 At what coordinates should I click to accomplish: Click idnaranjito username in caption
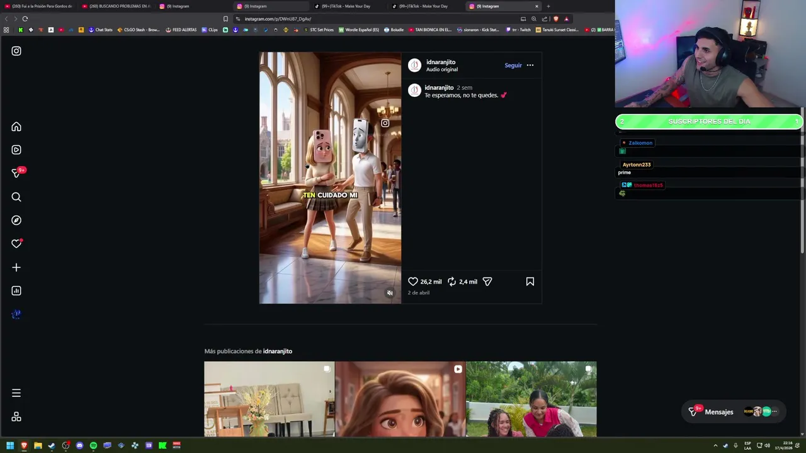[439, 87]
